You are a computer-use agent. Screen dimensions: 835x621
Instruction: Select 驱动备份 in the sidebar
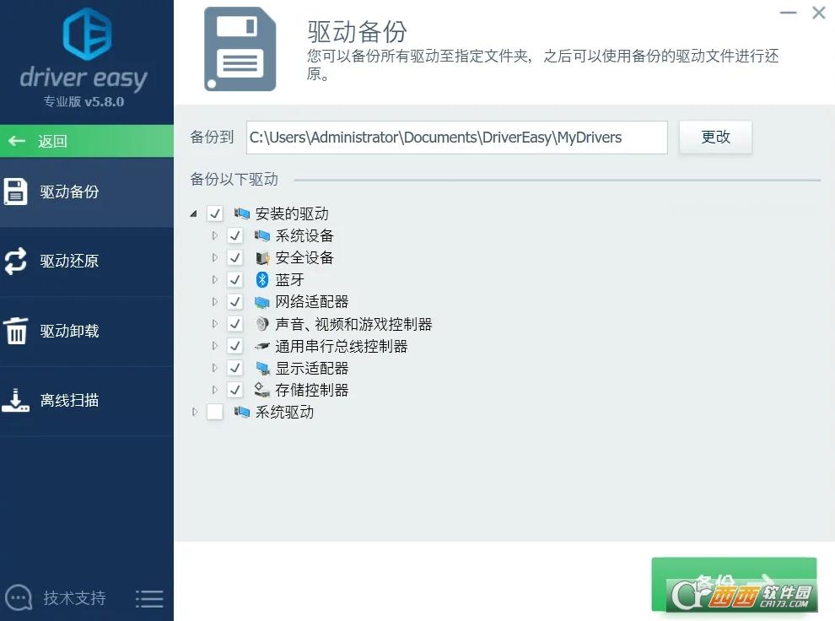[87, 192]
